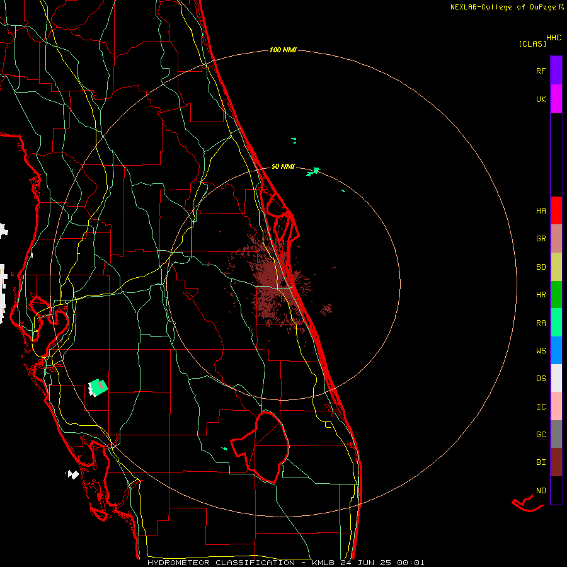The image size is (567, 567).
Task: Click the BD legend label
Action: (541, 267)
